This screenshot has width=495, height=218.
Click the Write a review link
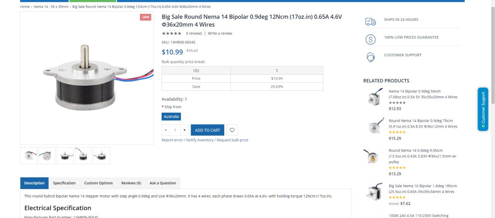tap(220, 34)
